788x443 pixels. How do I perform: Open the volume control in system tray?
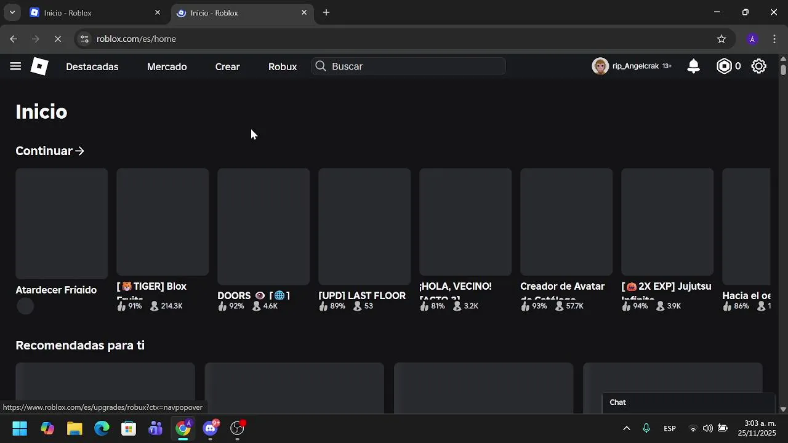tap(708, 428)
